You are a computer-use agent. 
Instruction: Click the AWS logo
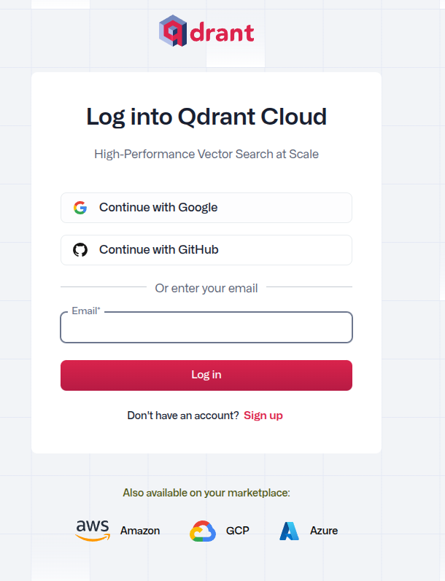[93, 530]
